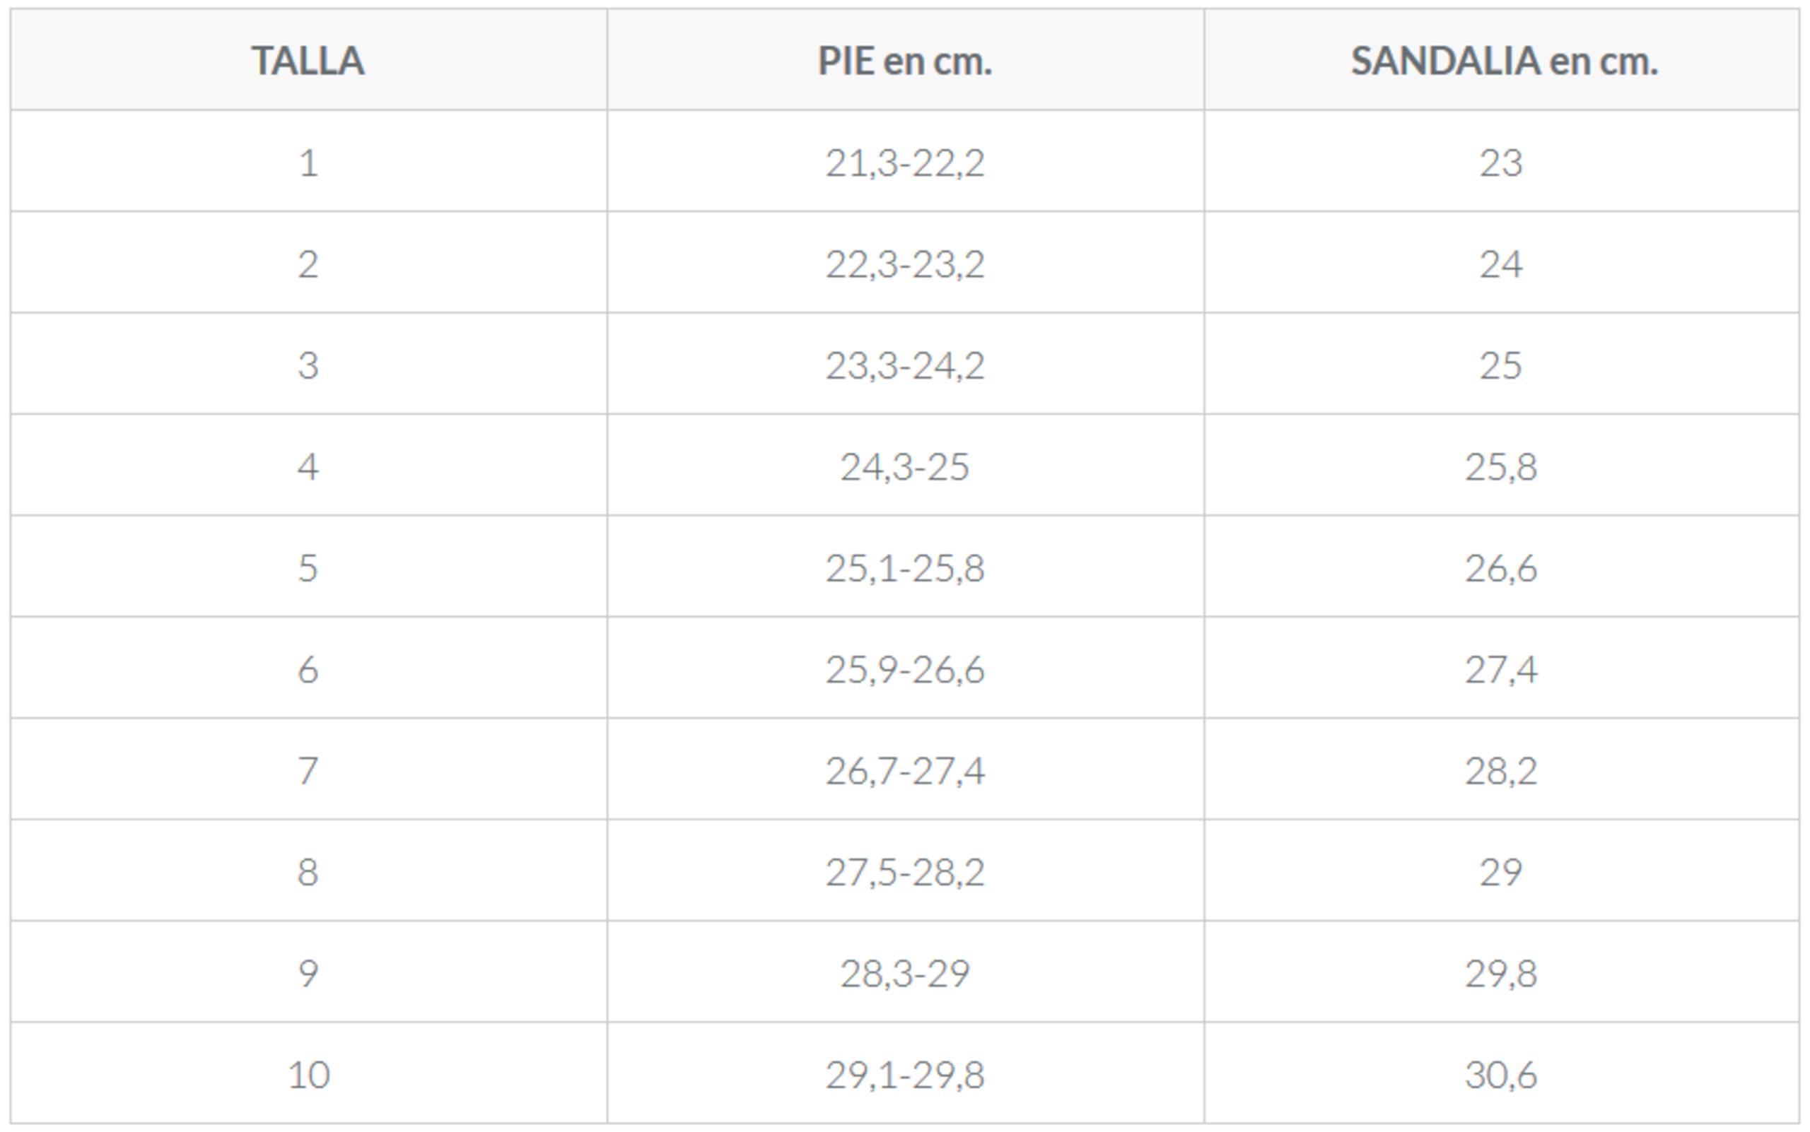Click the SANDALIA en cm. header

click(1502, 61)
